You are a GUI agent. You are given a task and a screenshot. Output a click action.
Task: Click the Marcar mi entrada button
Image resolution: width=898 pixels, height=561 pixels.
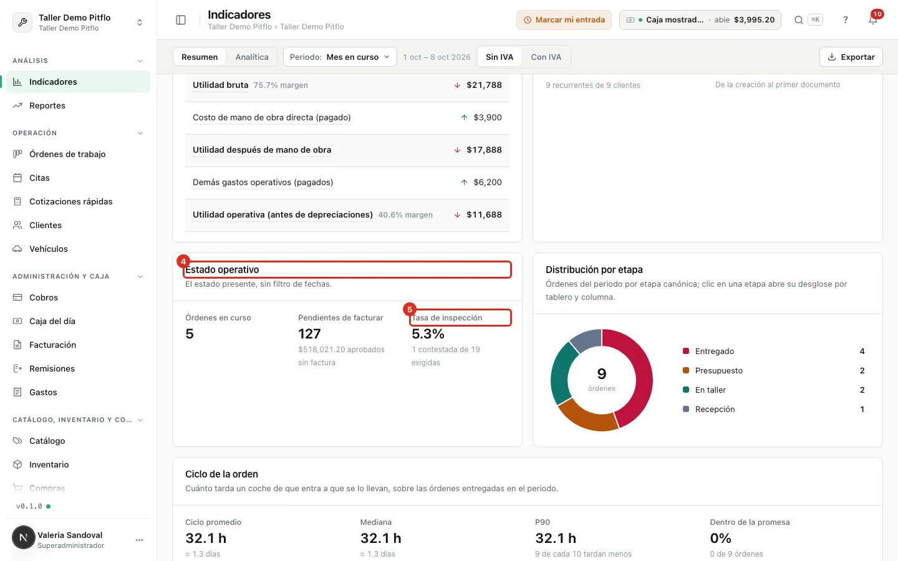[x=564, y=20]
